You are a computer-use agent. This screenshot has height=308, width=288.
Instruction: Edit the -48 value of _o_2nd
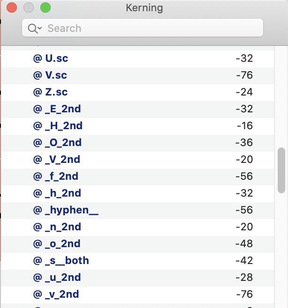[244, 244]
